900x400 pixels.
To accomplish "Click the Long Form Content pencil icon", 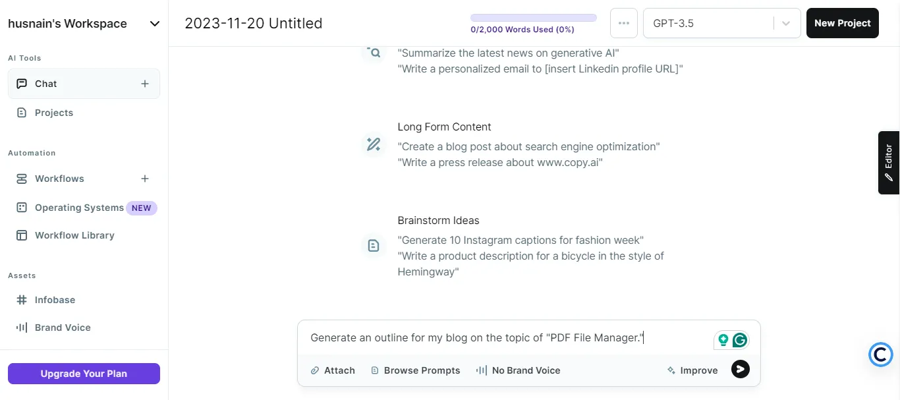I will pos(374,144).
